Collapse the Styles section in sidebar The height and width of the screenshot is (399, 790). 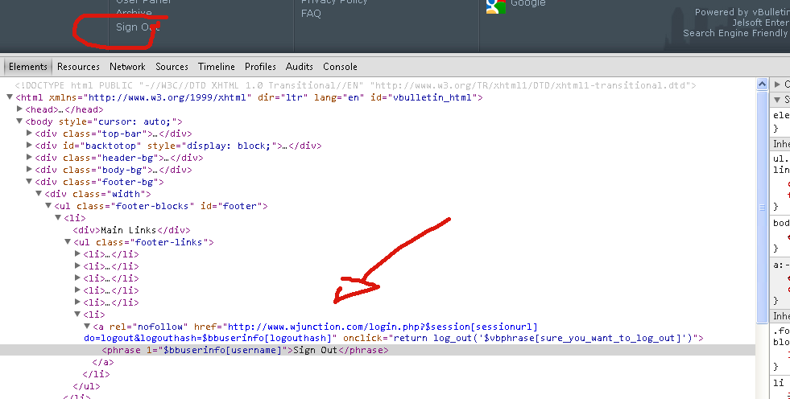(x=777, y=100)
